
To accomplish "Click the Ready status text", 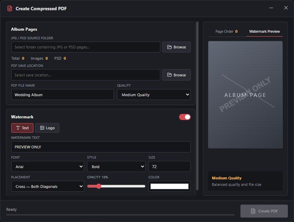I will tap(12, 209).
